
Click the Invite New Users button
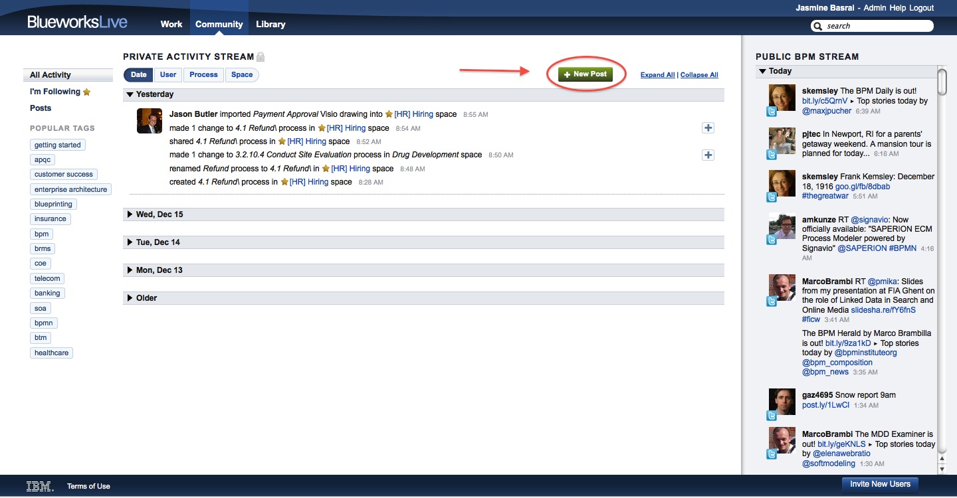(x=881, y=484)
